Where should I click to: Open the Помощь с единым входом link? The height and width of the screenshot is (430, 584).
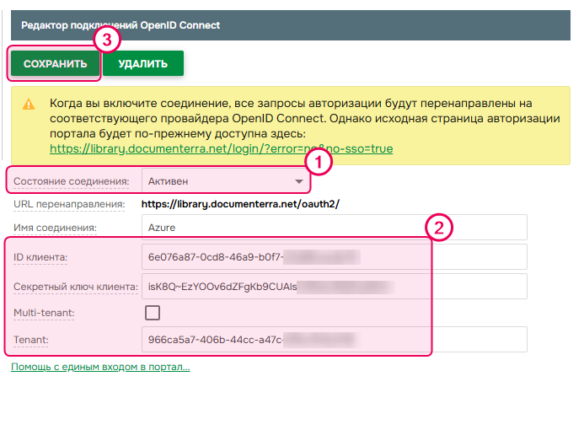click(x=100, y=368)
